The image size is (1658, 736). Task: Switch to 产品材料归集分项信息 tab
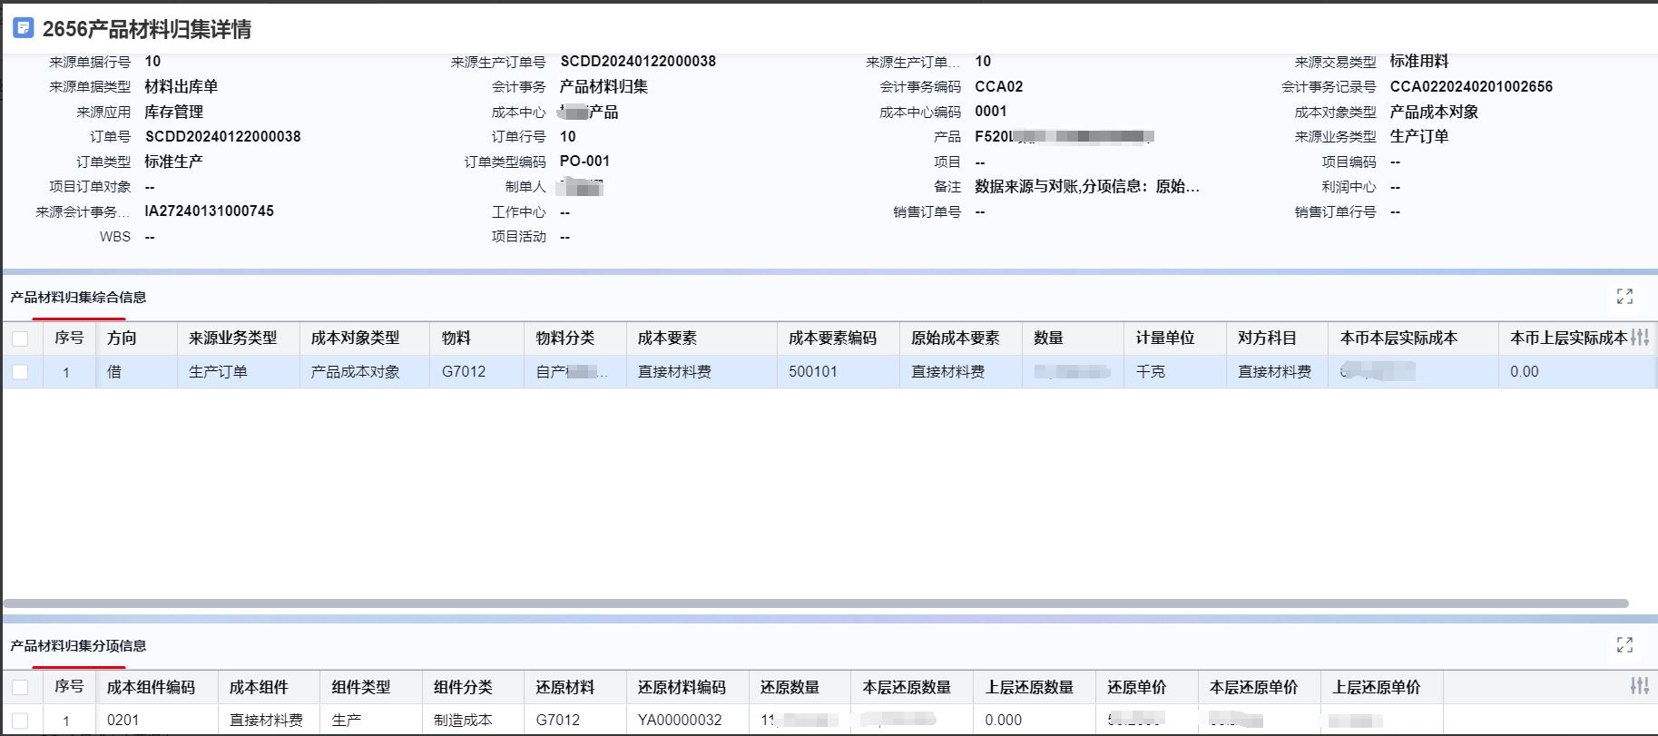click(x=78, y=646)
